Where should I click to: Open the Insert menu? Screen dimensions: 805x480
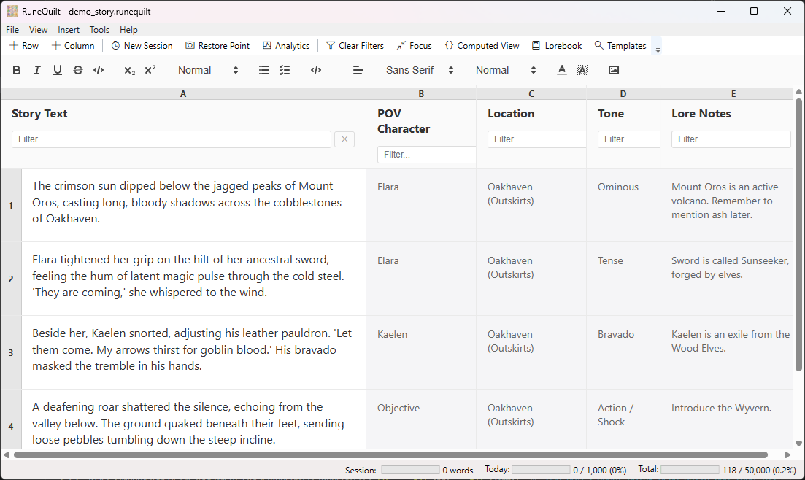68,29
